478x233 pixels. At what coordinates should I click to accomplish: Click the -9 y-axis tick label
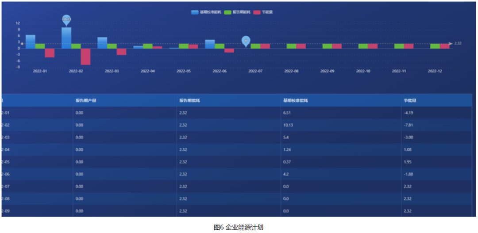pyautogui.click(x=18, y=67)
